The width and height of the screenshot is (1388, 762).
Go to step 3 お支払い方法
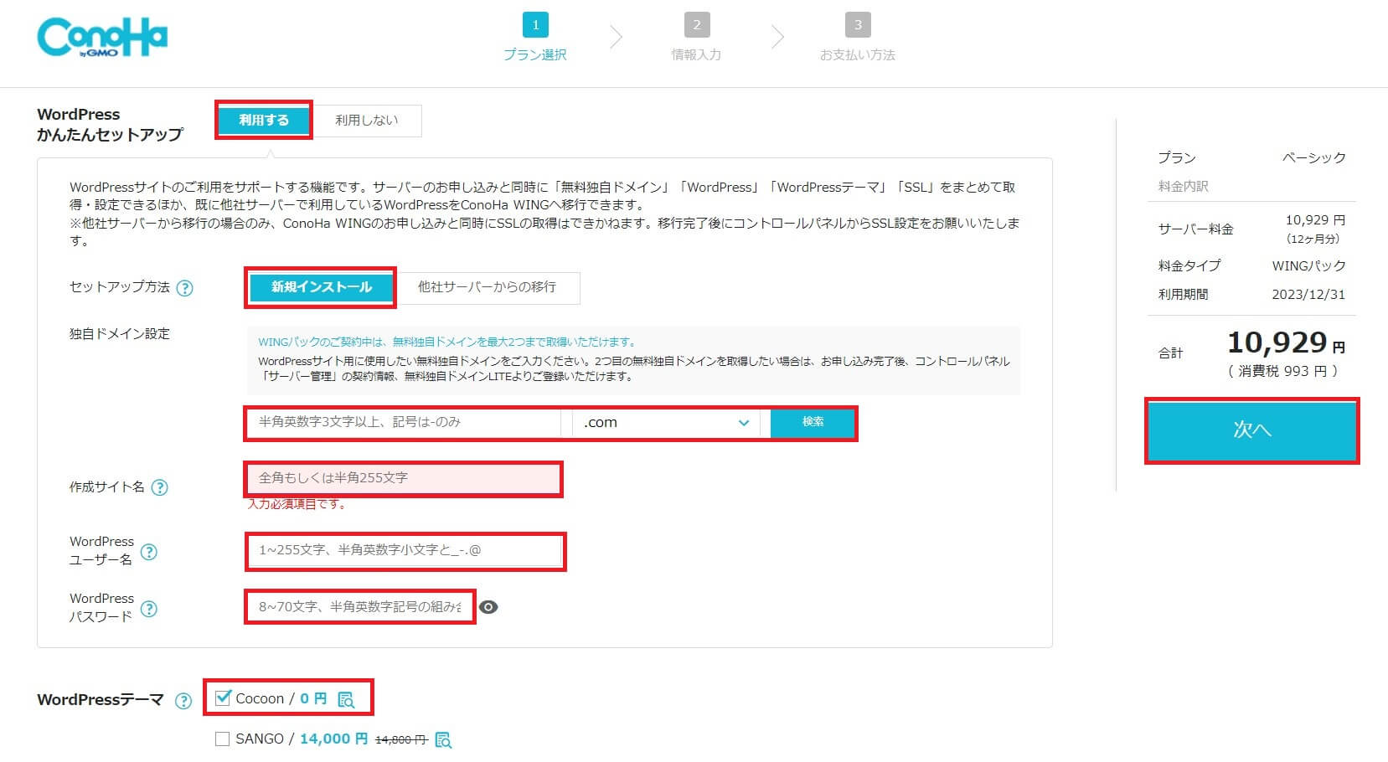[x=857, y=38]
